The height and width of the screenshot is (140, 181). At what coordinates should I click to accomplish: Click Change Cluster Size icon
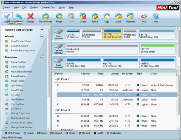(x=7, y=118)
